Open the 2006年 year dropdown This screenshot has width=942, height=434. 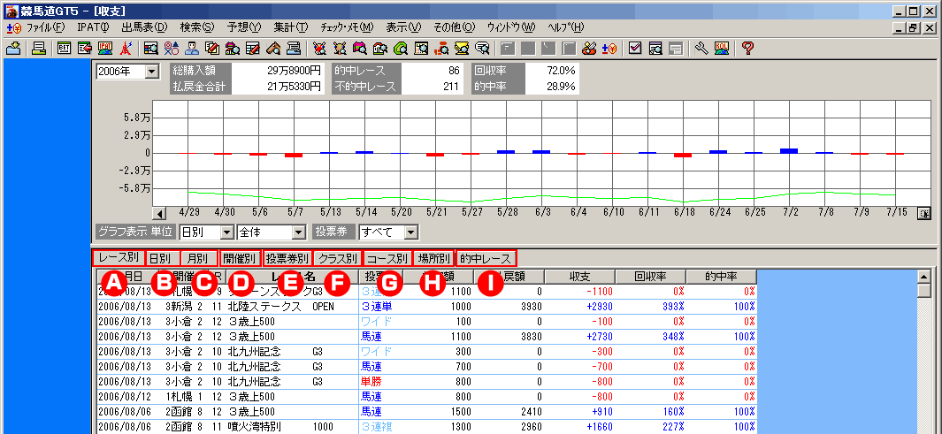click(149, 71)
